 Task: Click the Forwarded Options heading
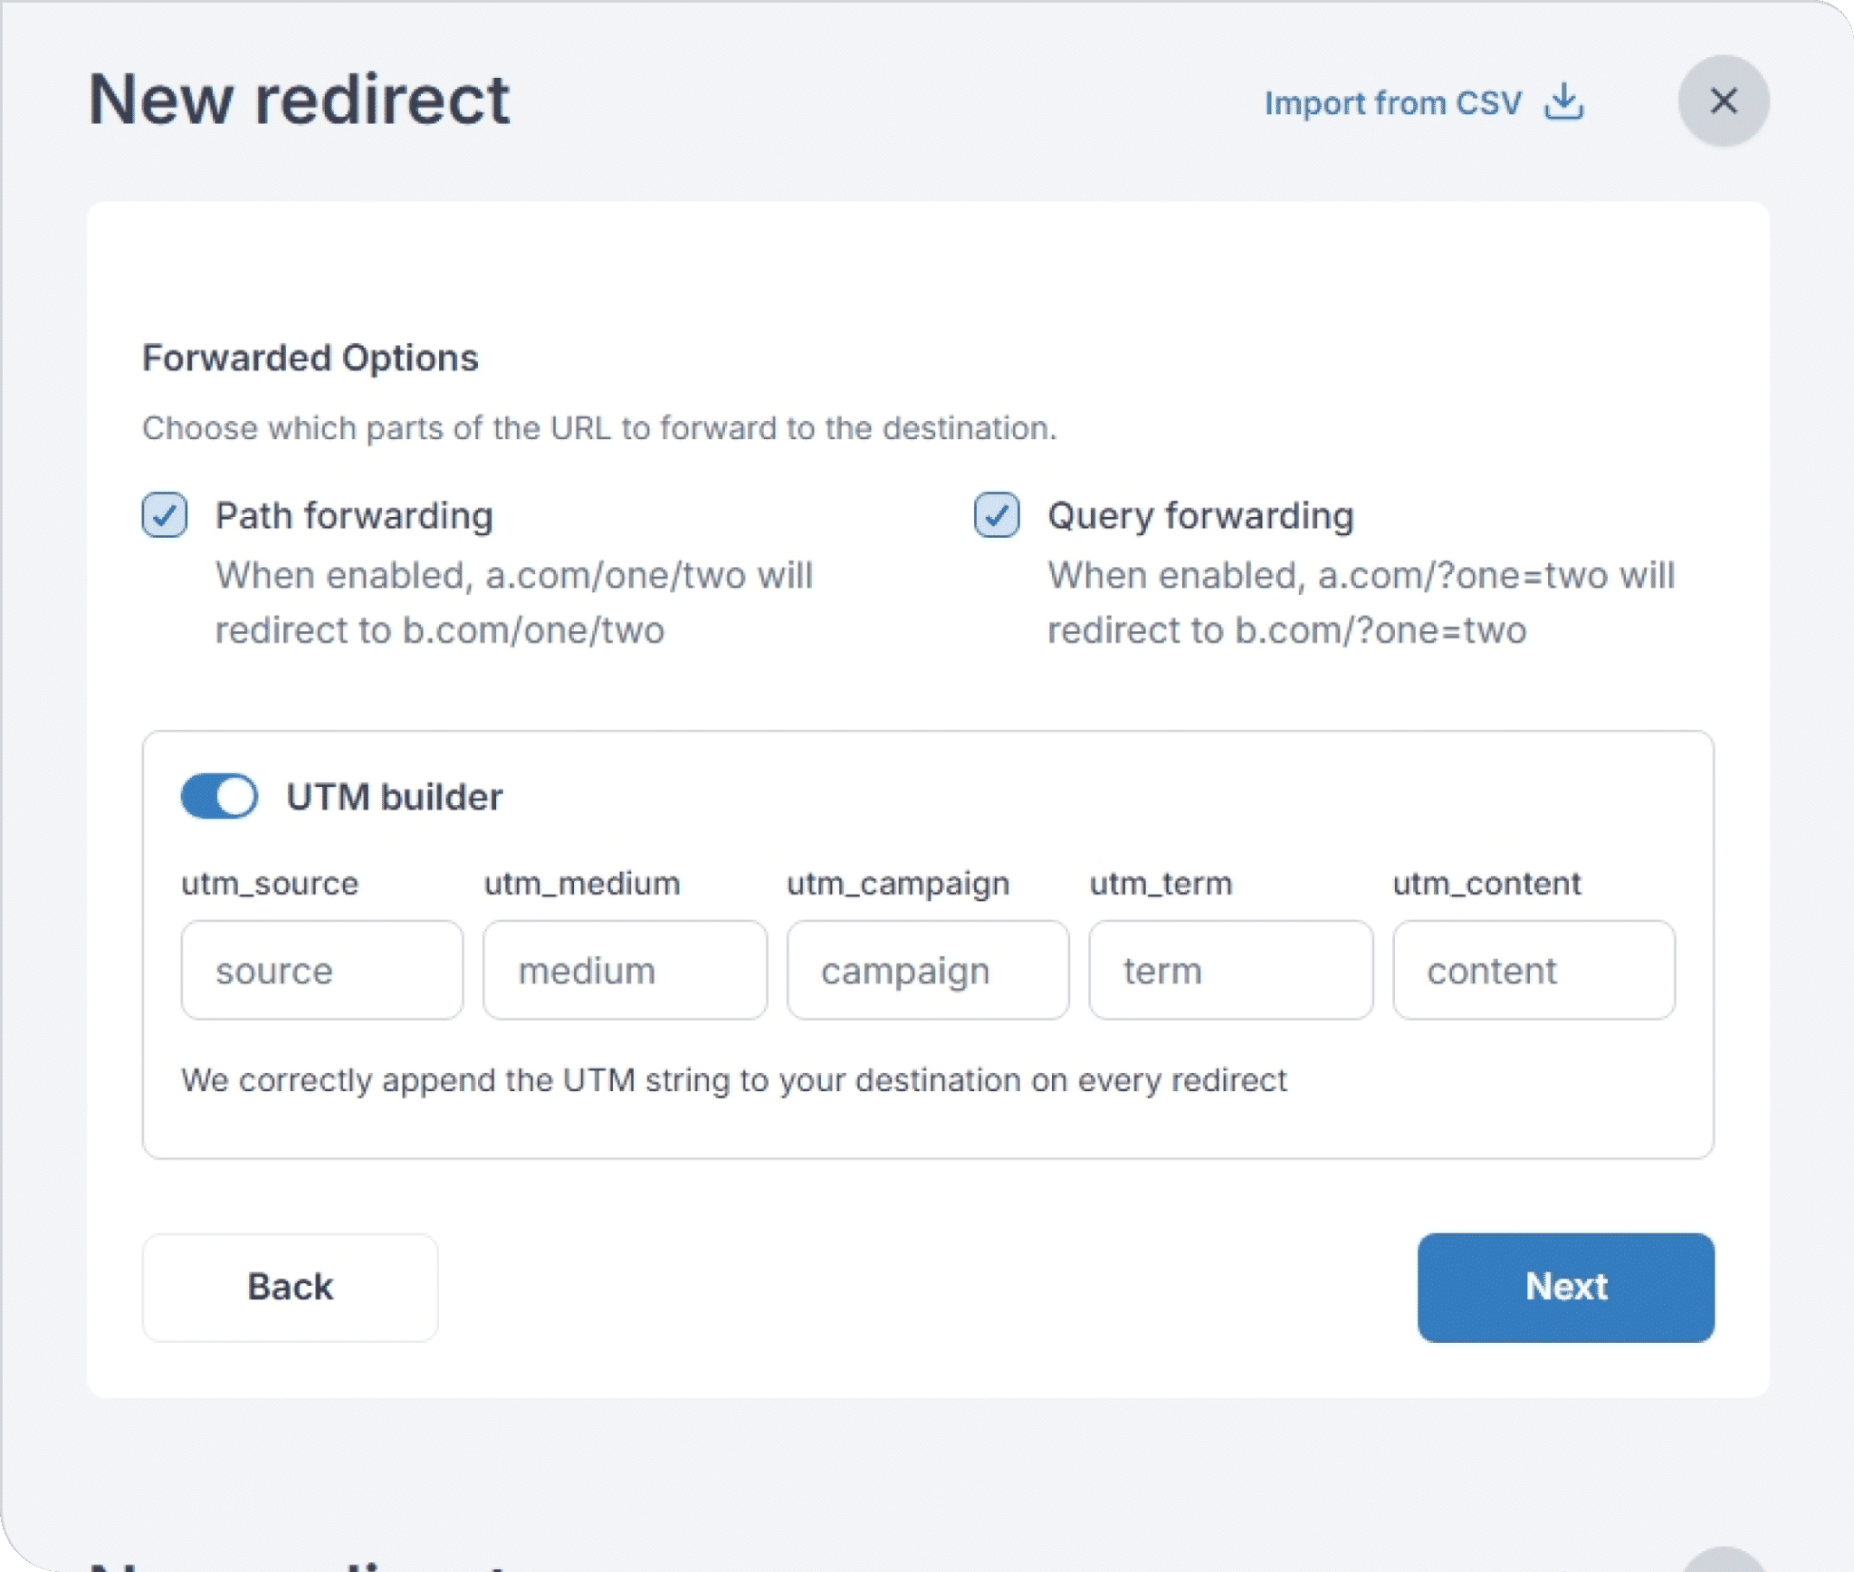pyautogui.click(x=311, y=357)
